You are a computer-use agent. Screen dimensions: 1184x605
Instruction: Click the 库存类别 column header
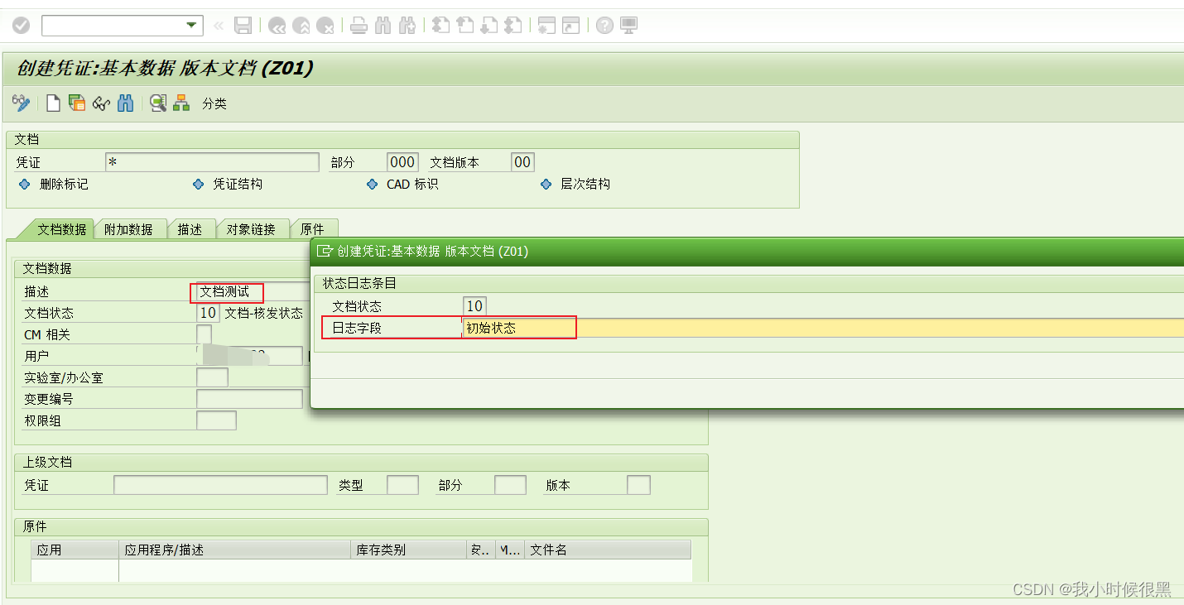(409, 550)
